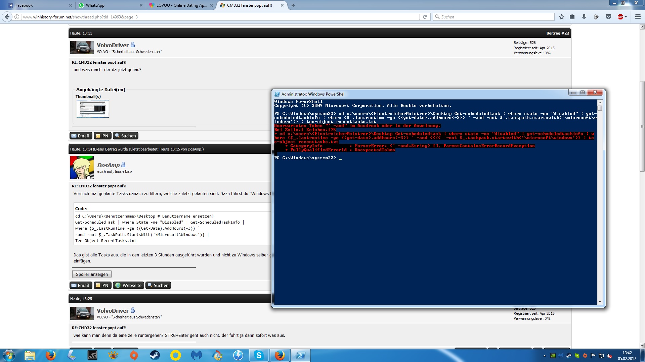
Task: Open the Firefox downloads arrow
Action: [584, 17]
